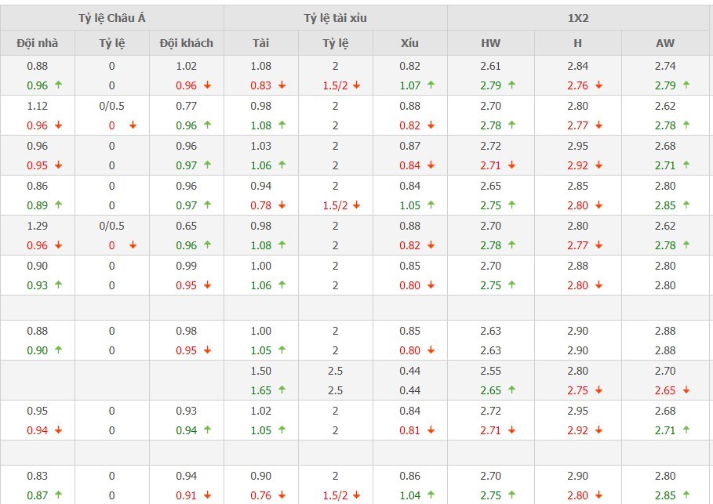Click the red down arrow next to 0.91
The image size is (713, 504).
pyautogui.click(x=207, y=495)
